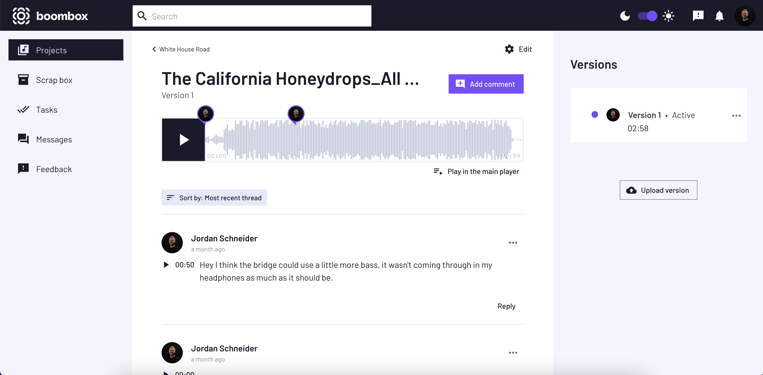Toggle the dark/light theme switch
The height and width of the screenshot is (375, 763).
(x=647, y=16)
